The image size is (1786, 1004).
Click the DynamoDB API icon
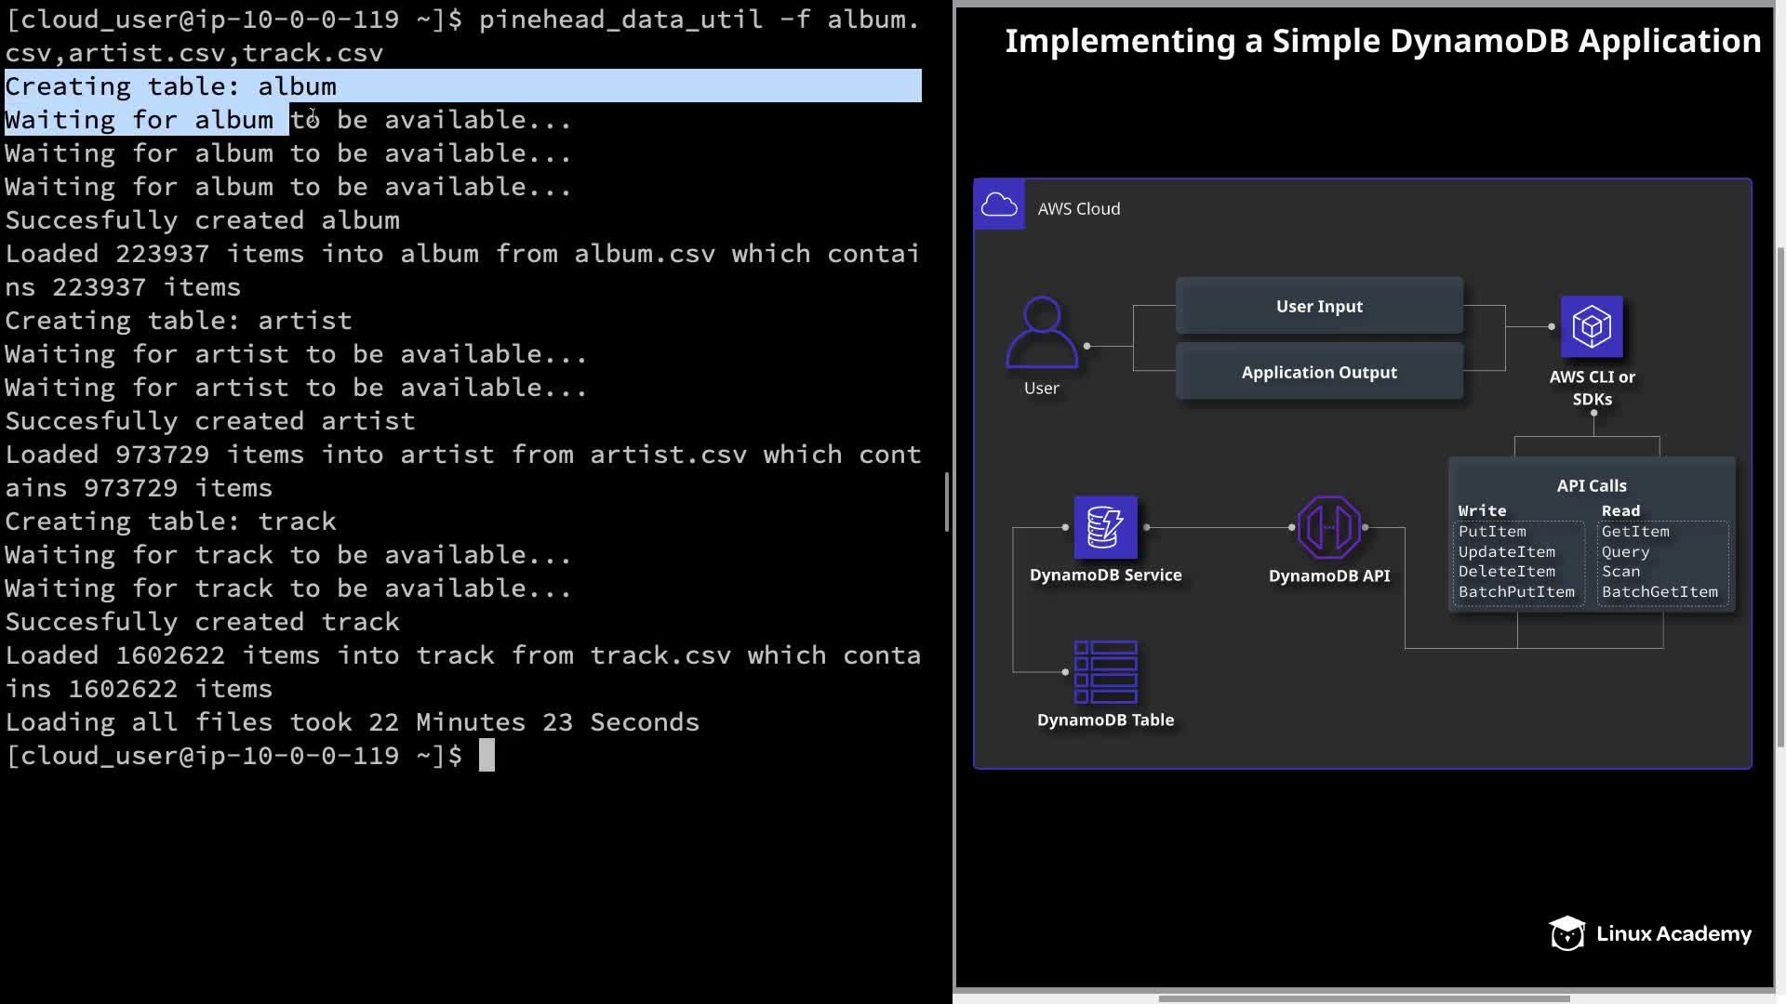click(1328, 527)
